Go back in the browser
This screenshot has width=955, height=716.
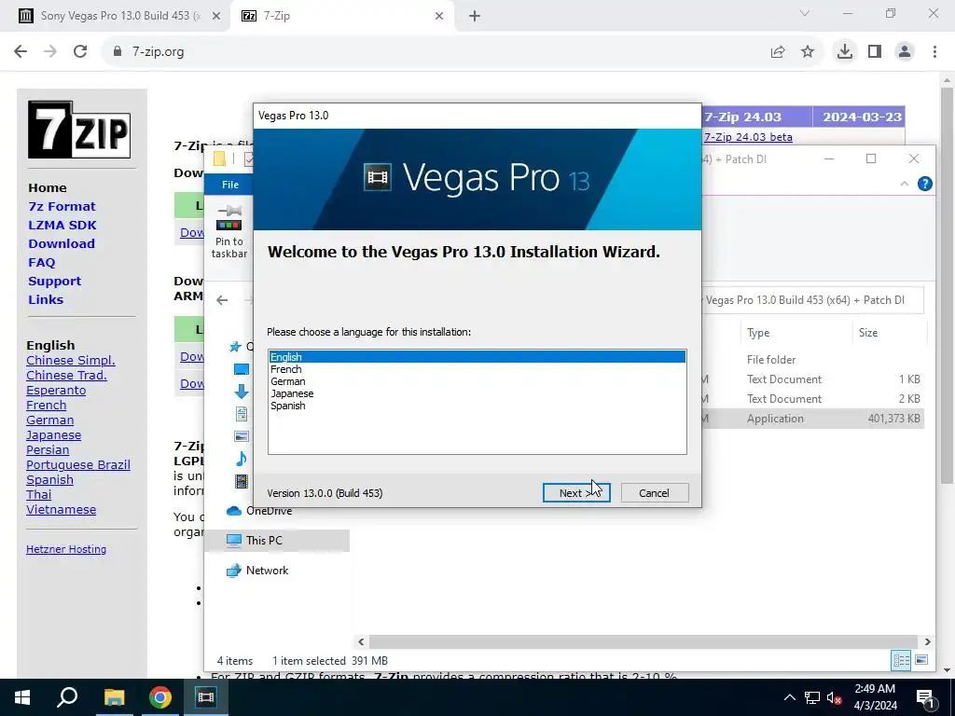click(21, 51)
